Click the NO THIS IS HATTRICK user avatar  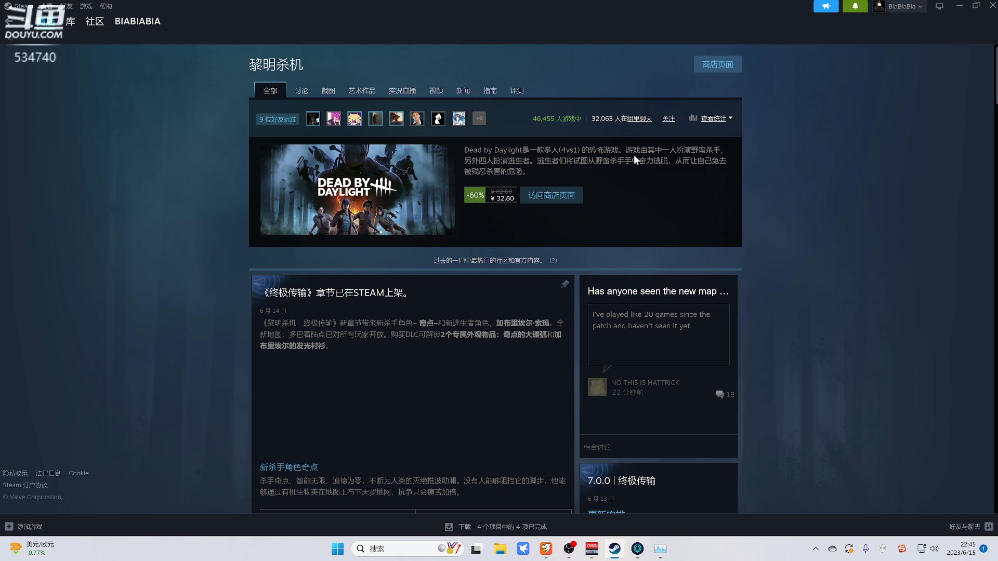pyautogui.click(x=597, y=387)
